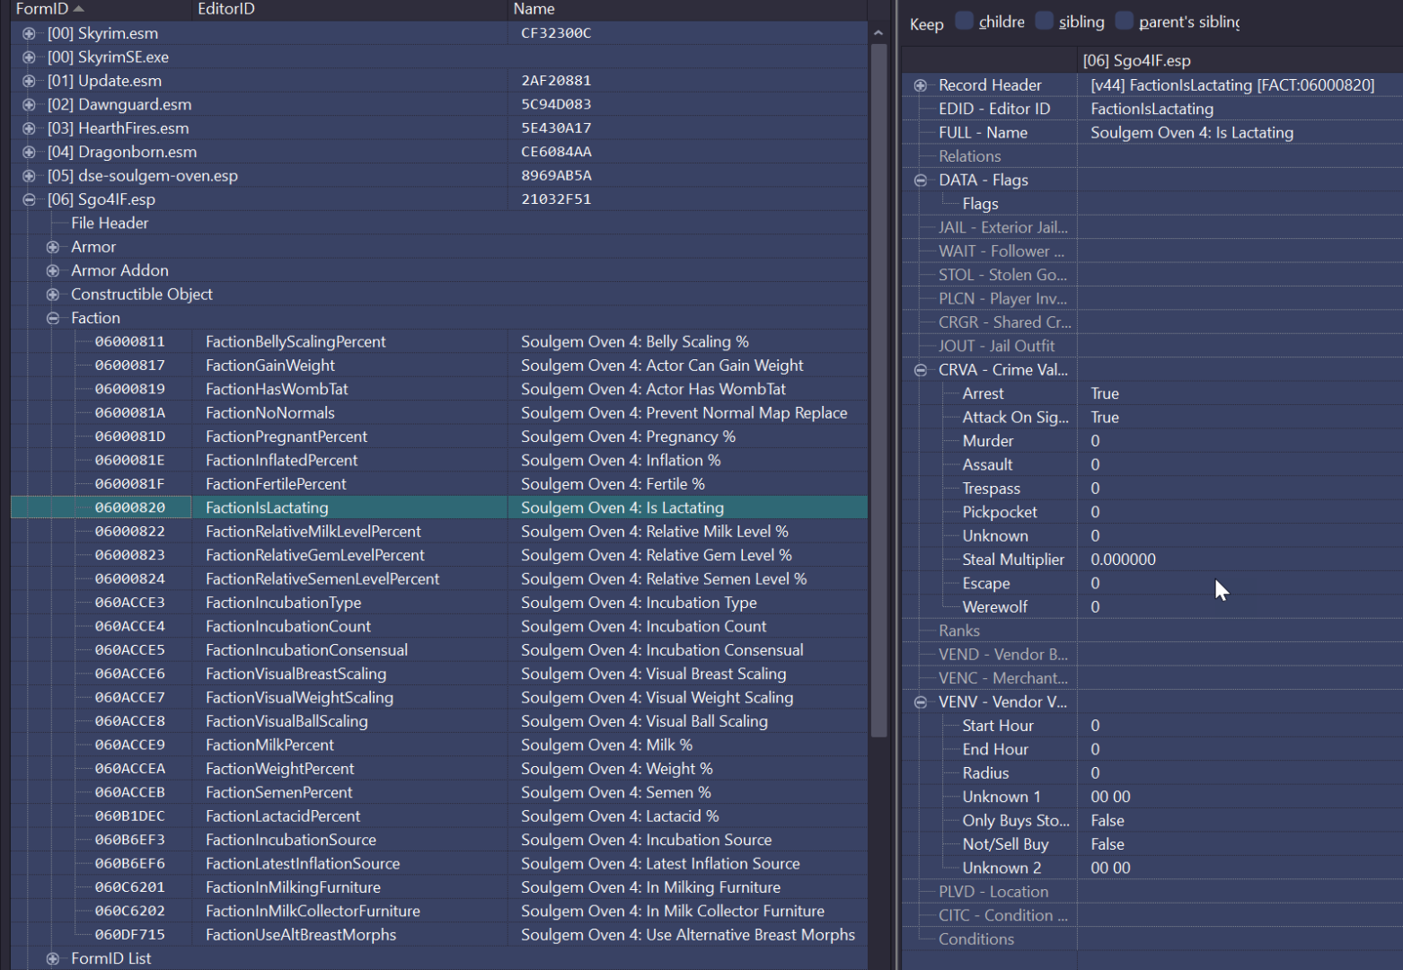Expand the [04] Dragonborn.esm node
The image size is (1403, 970).
(x=29, y=152)
